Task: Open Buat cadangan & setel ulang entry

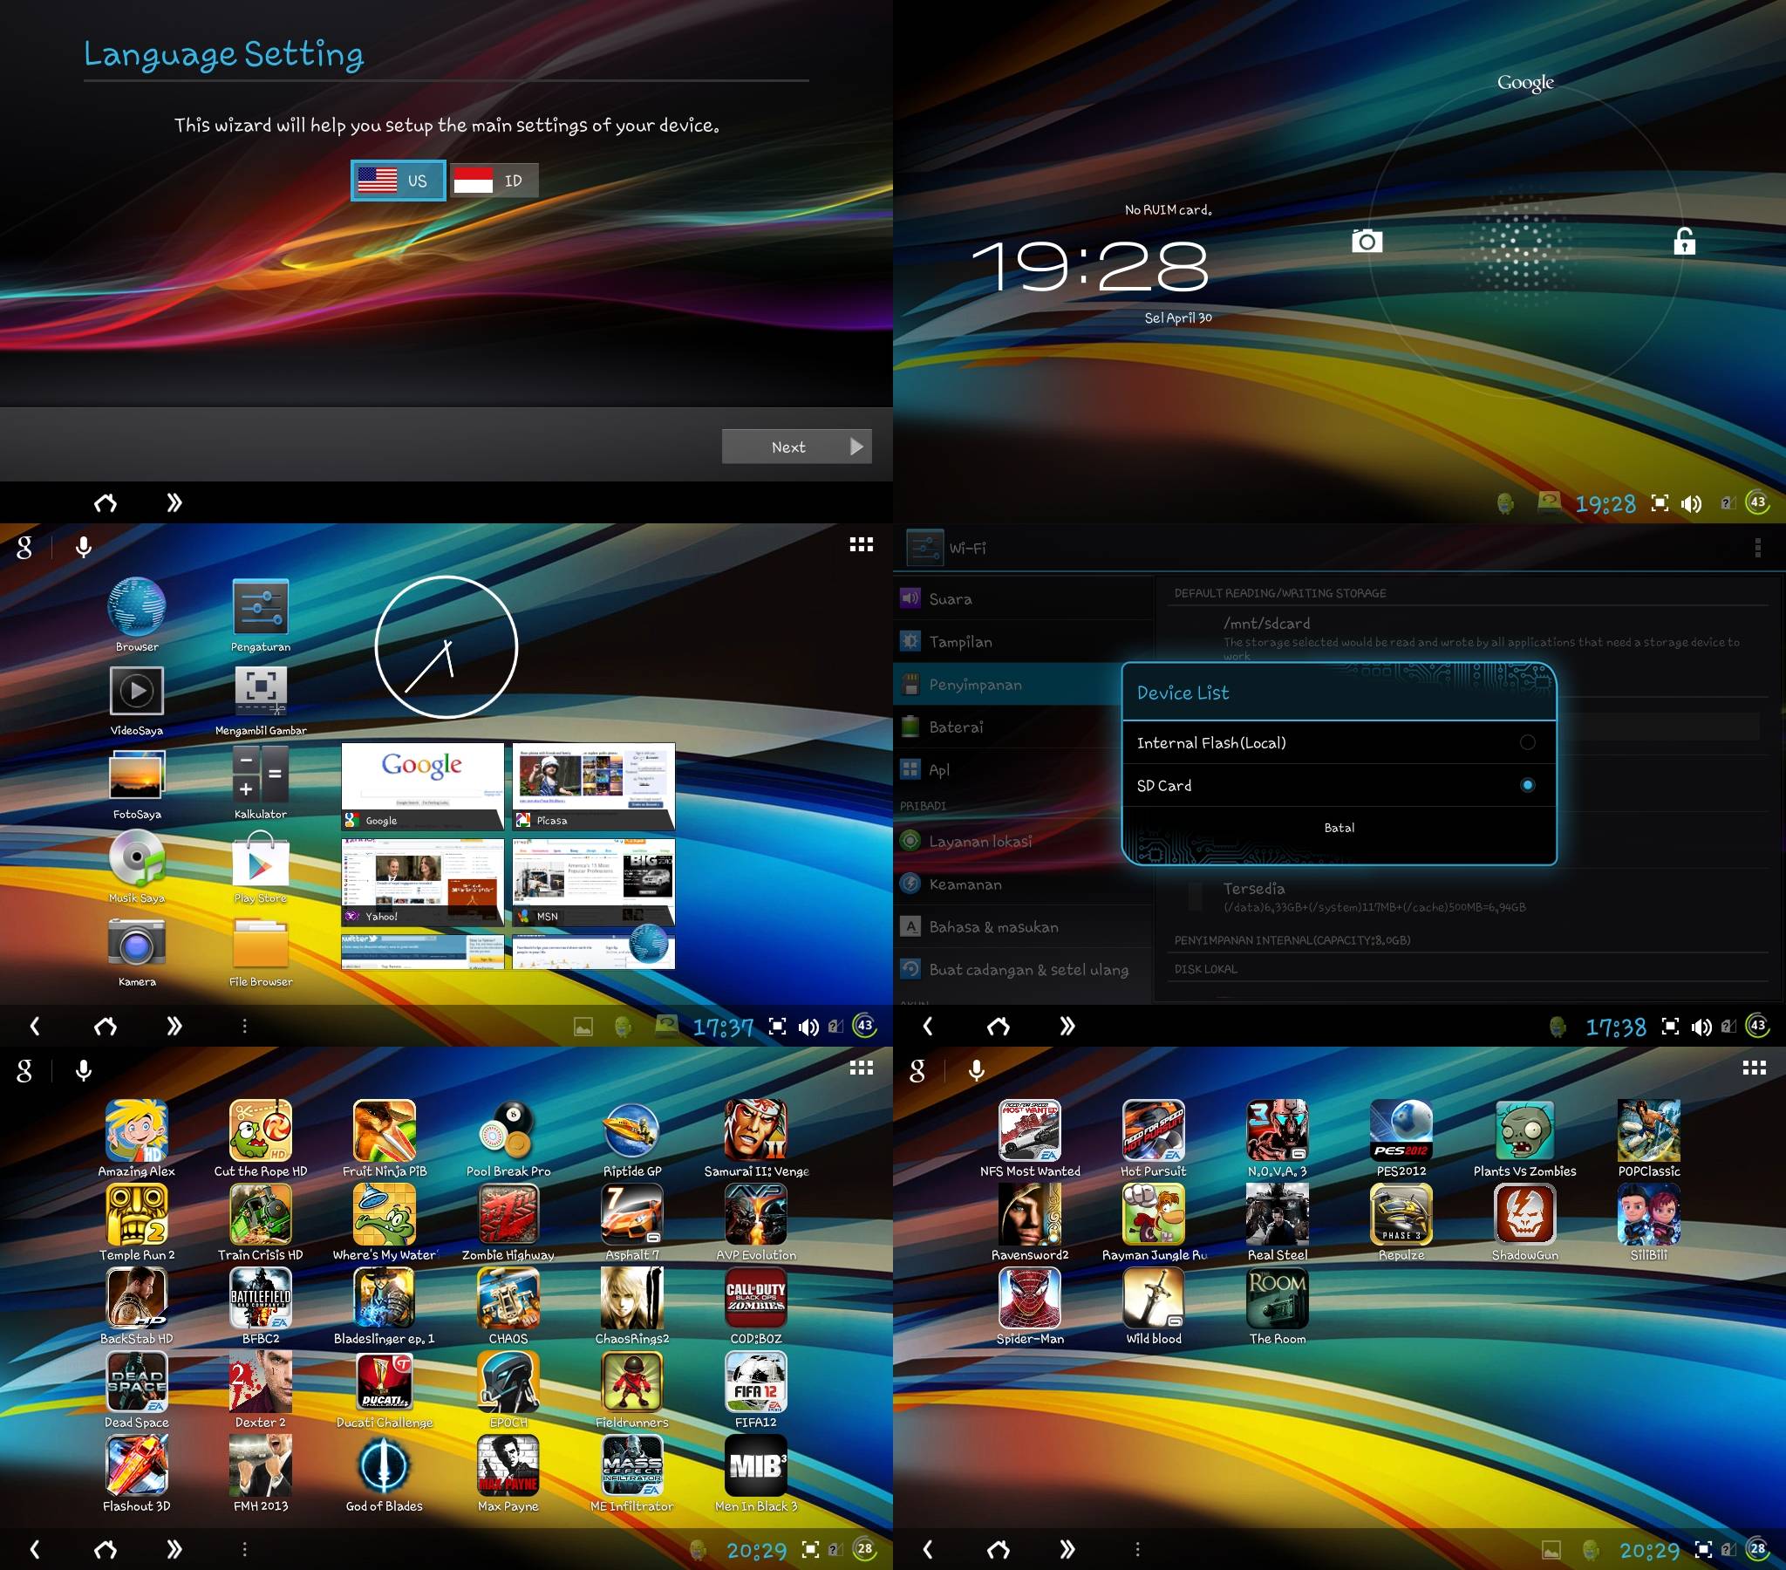Action: pyautogui.click(x=1024, y=969)
